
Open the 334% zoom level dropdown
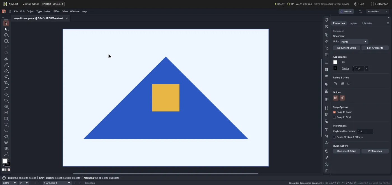pos(9,183)
